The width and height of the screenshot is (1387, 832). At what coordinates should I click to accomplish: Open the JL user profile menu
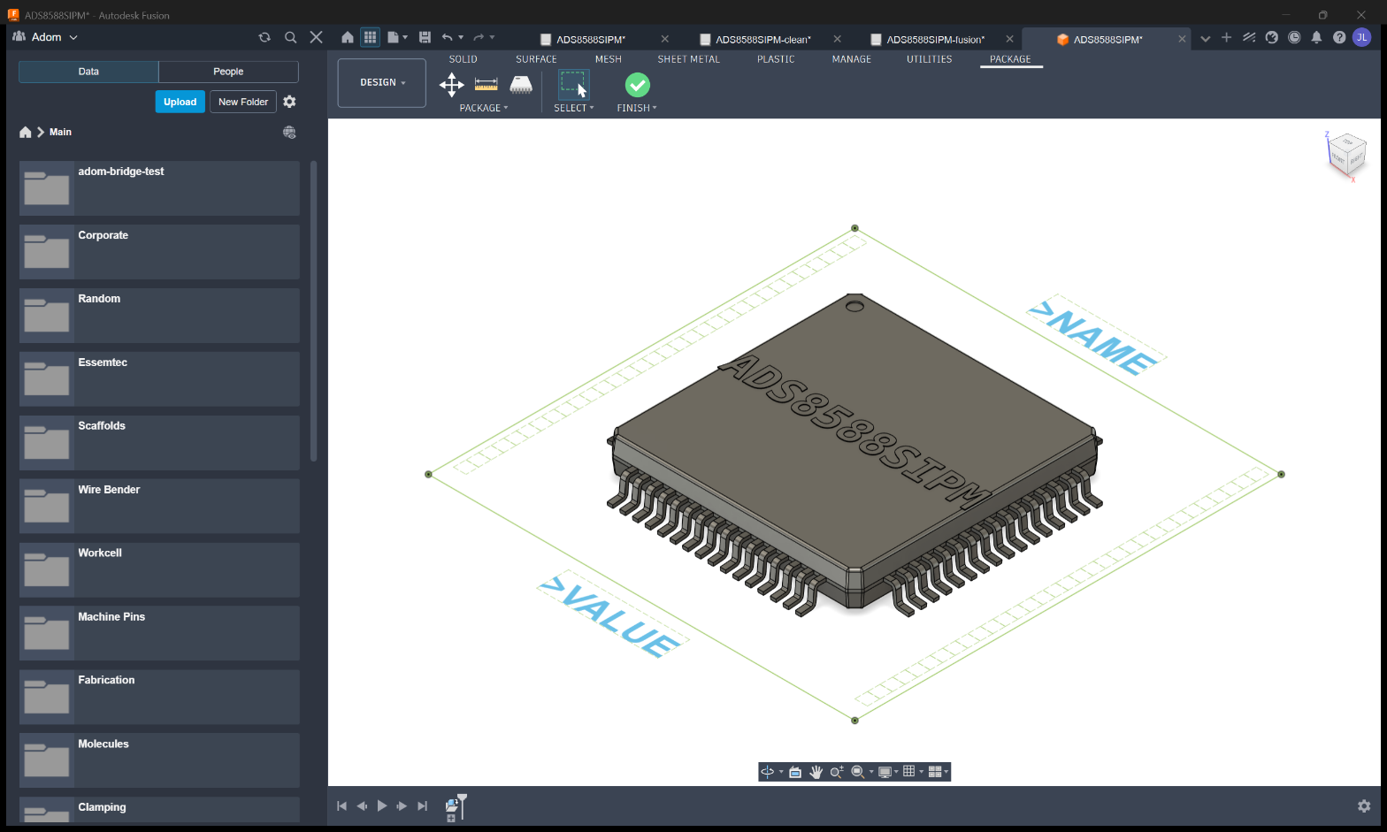tap(1362, 37)
